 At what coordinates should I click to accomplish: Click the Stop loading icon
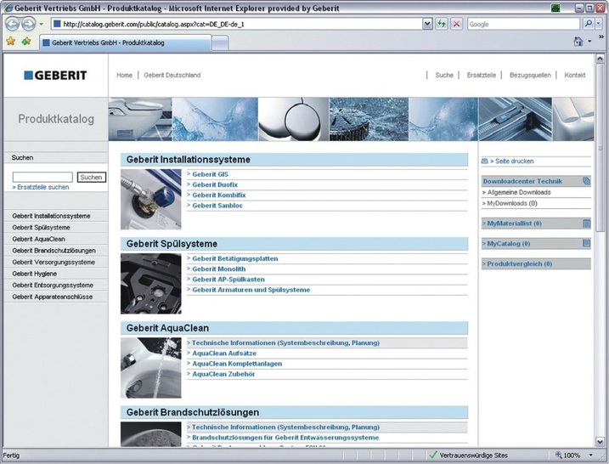tap(456, 24)
